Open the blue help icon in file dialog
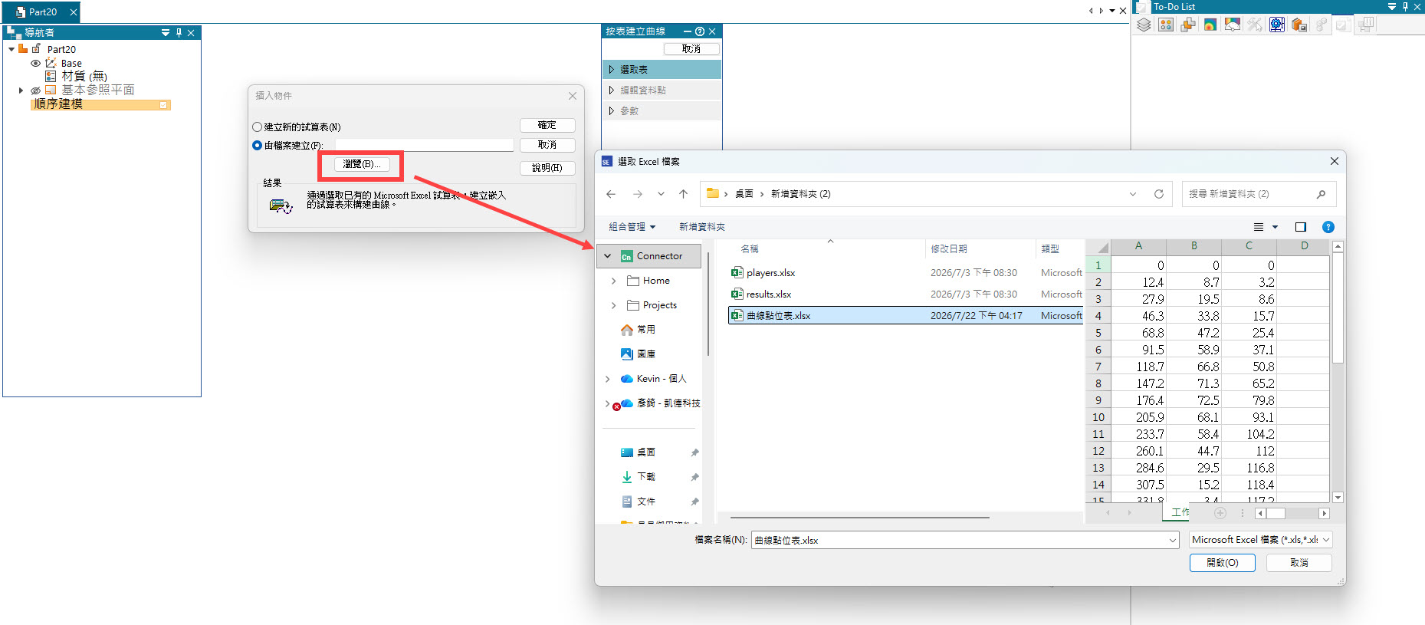Image resolution: width=1425 pixels, height=625 pixels. click(x=1328, y=227)
